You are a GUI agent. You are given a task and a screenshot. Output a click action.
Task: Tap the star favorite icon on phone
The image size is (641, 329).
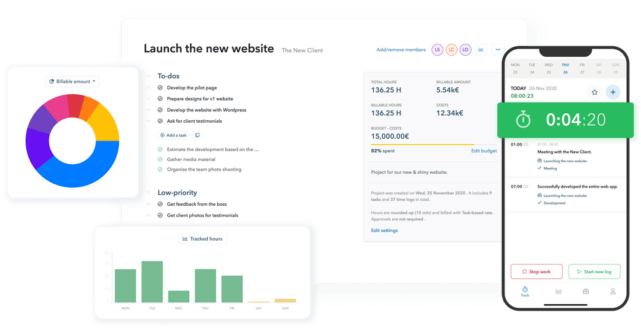click(x=594, y=92)
